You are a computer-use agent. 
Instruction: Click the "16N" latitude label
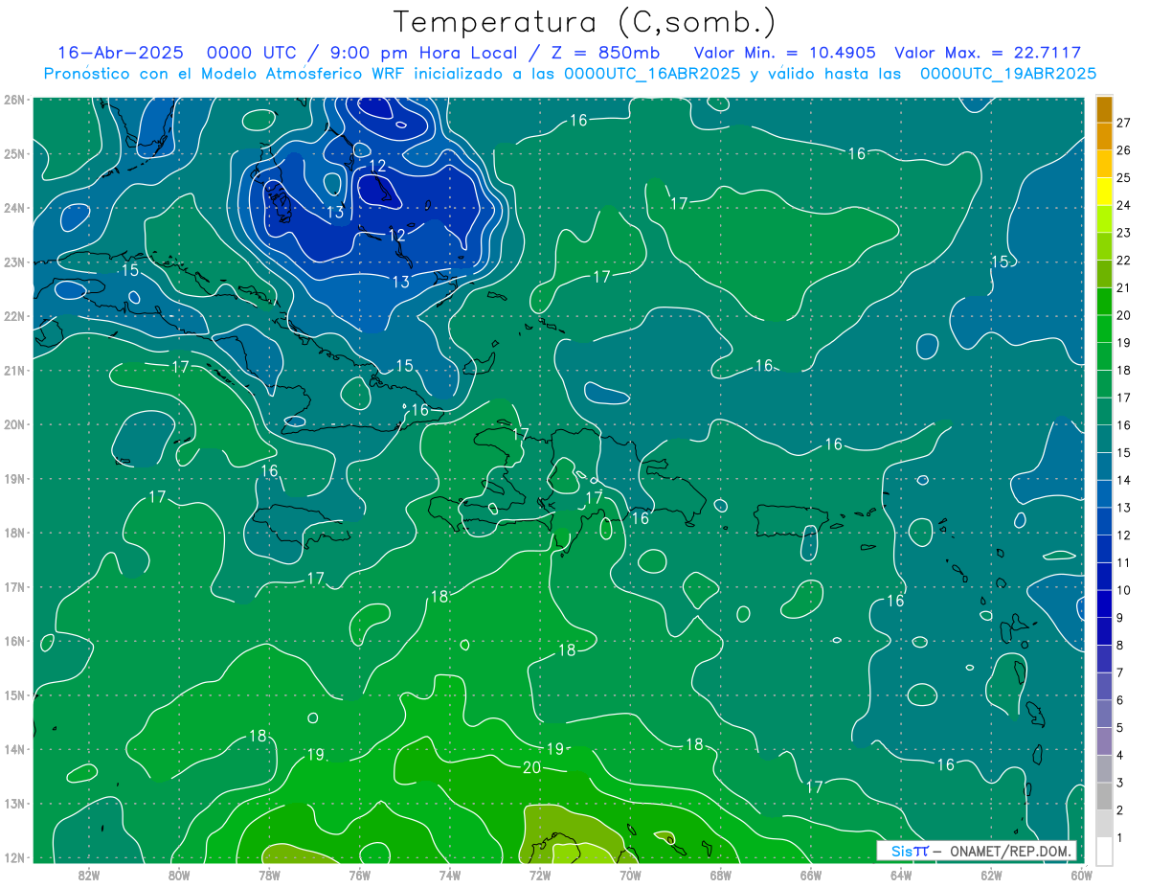(14, 641)
